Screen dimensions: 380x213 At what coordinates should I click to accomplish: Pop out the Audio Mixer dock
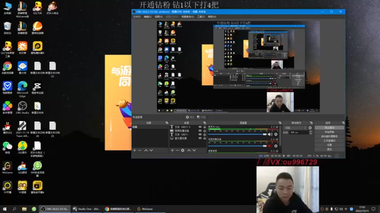[x=280, y=123]
